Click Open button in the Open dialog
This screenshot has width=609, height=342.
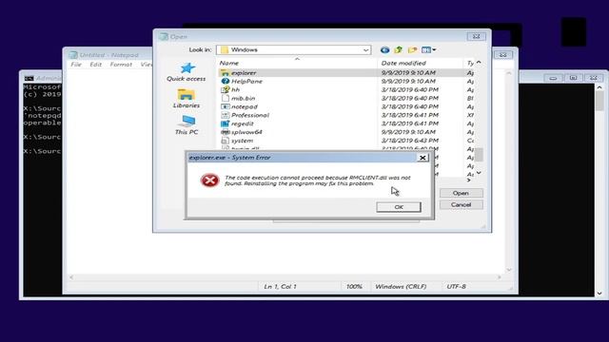[461, 193]
